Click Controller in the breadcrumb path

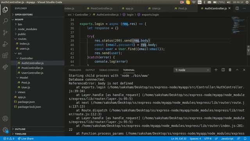tap(82, 14)
